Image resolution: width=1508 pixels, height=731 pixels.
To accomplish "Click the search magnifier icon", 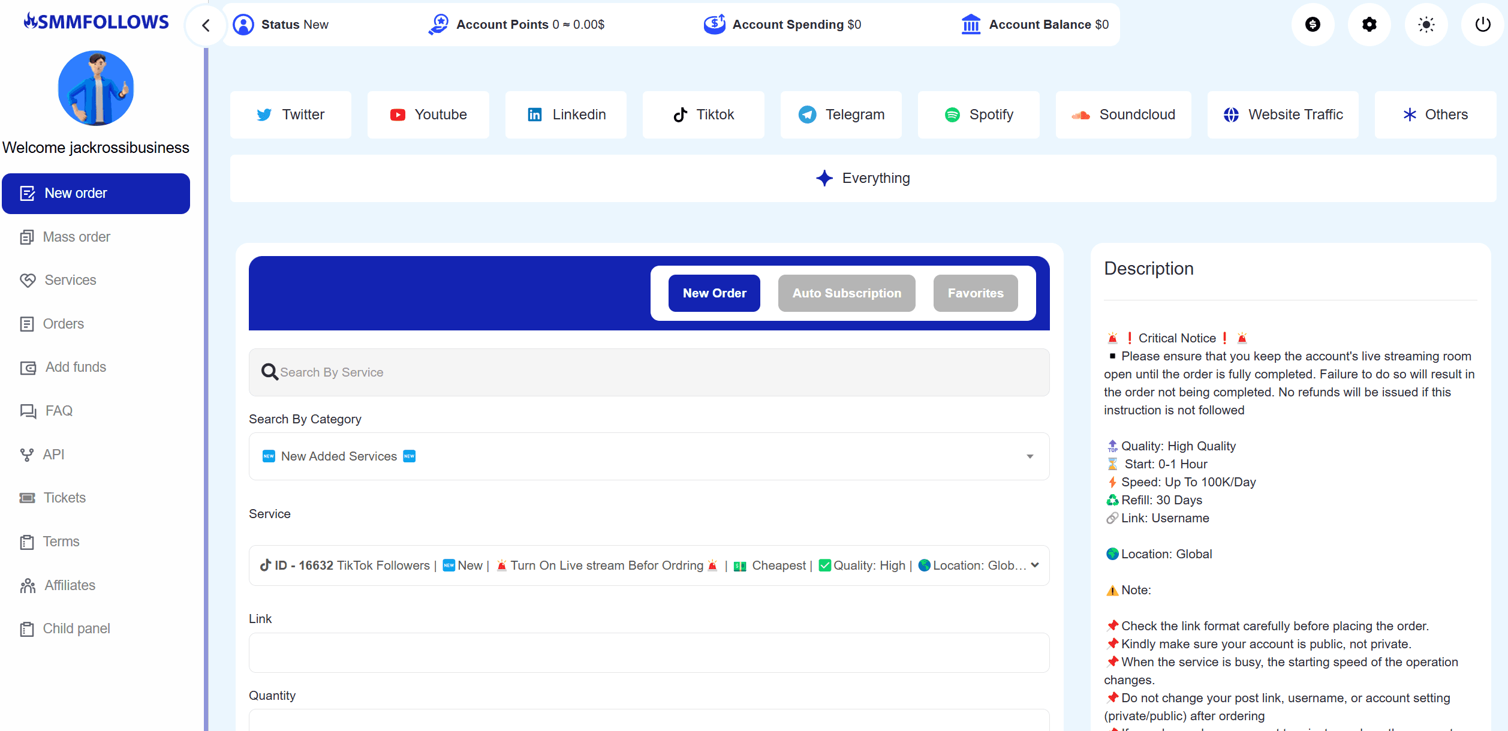I will coord(269,372).
